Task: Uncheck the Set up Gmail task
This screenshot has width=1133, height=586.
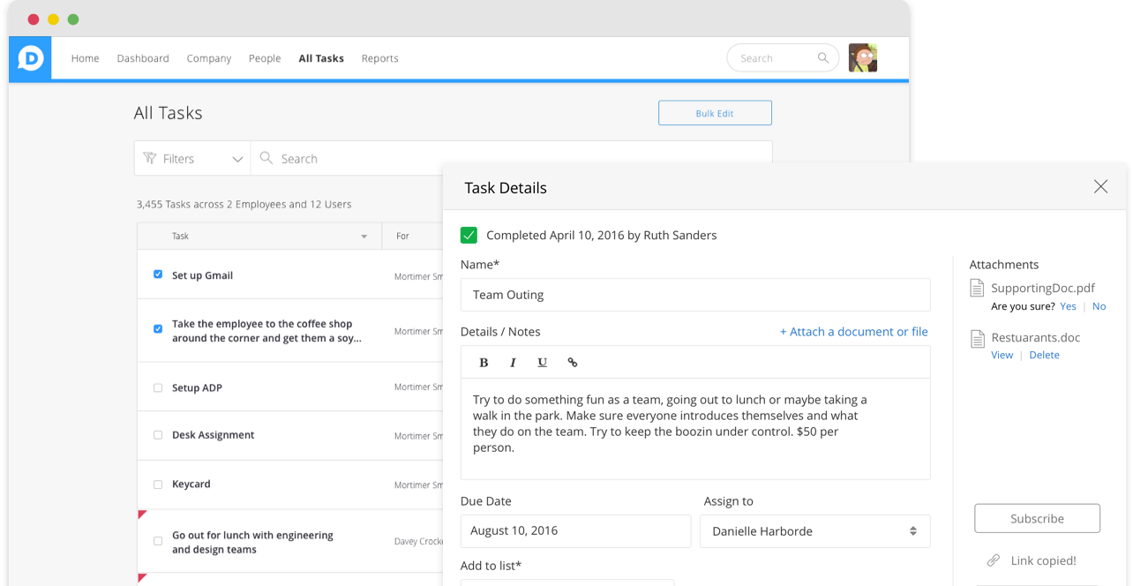Action: pos(158,274)
